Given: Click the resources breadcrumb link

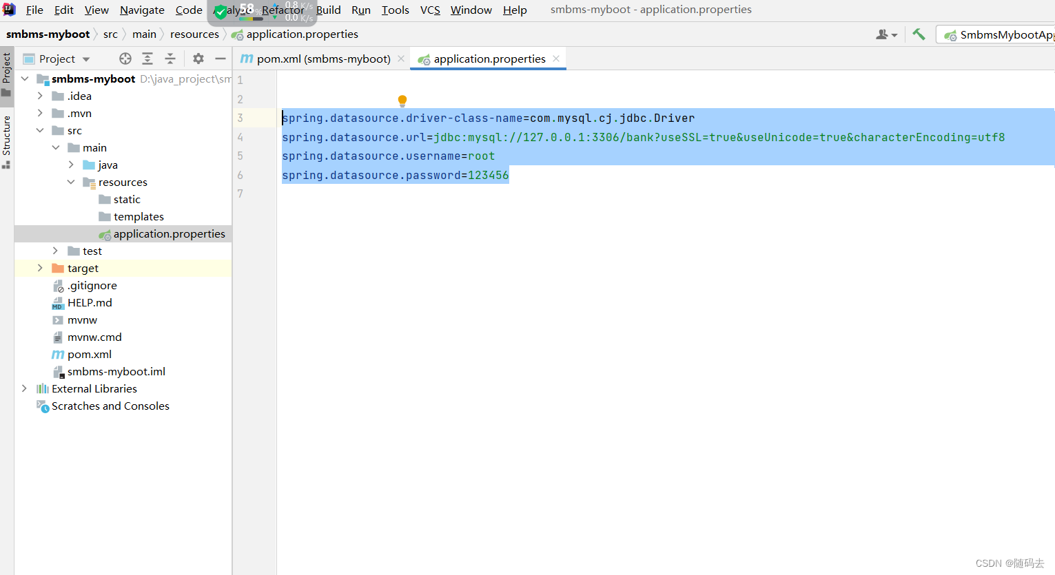Looking at the screenshot, I should pos(194,34).
